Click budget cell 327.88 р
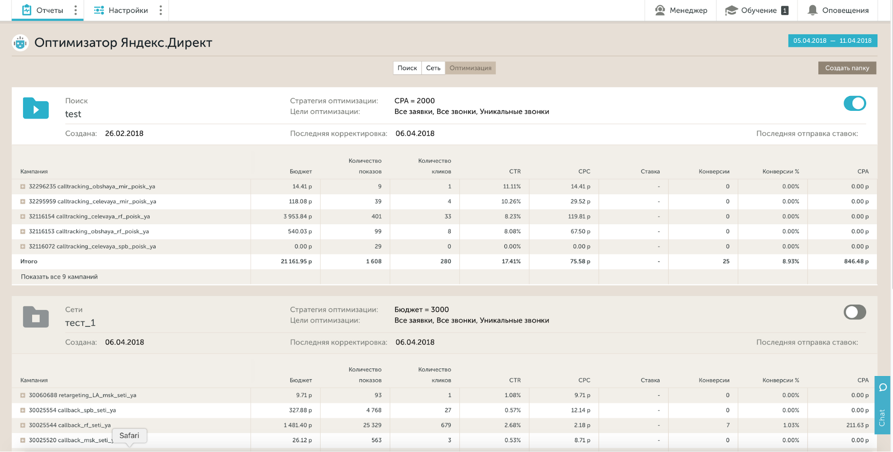This screenshot has width=893, height=452. pyautogui.click(x=300, y=410)
